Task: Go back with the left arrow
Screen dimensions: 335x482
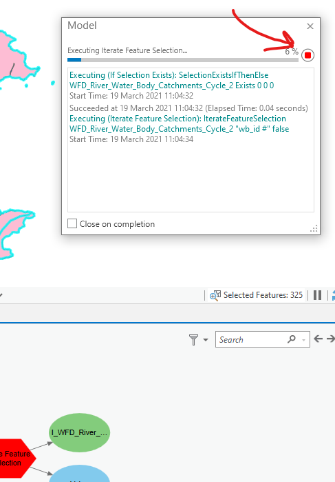Action: coord(318,339)
